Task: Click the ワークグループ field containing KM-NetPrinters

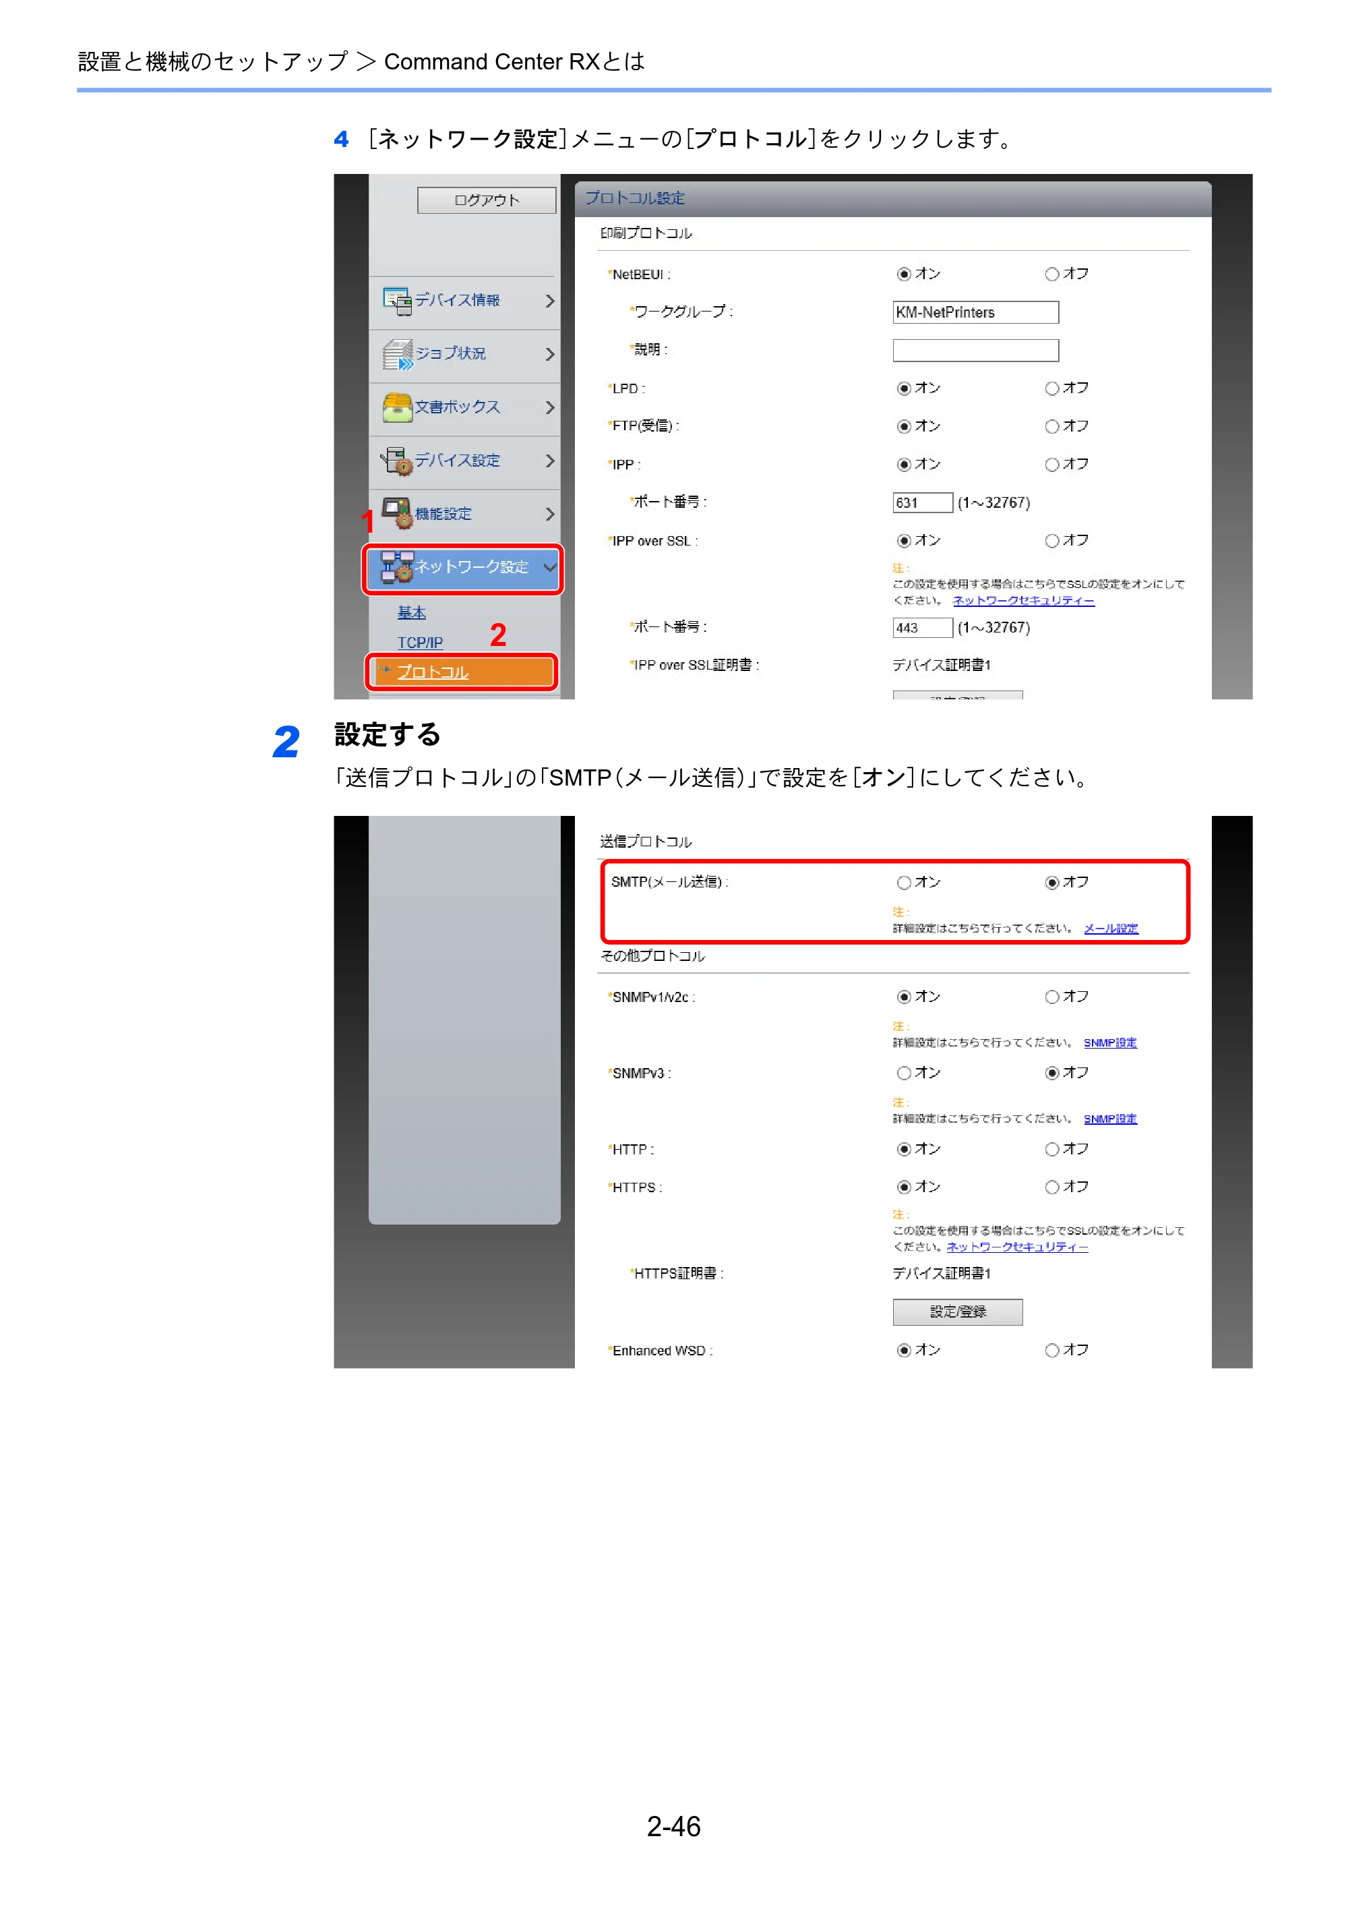Action: pos(976,313)
